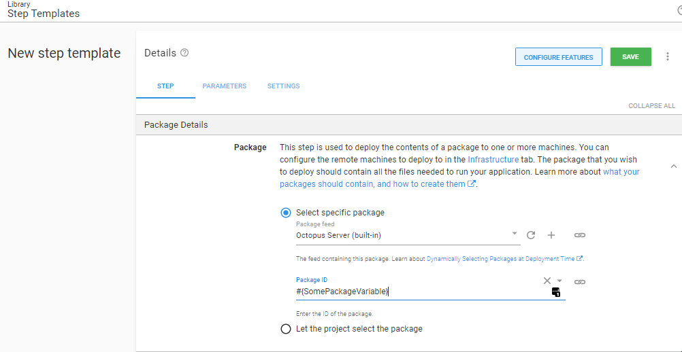Image resolution: width=682 pixels, height=352 pixels.
Task: Click the Configure Features button
Action: point(559,57)
